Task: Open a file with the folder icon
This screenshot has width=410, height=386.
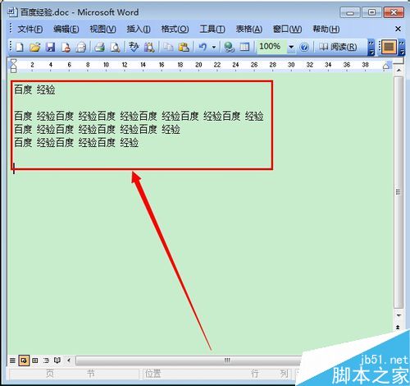Action: (x=35, y=47)
